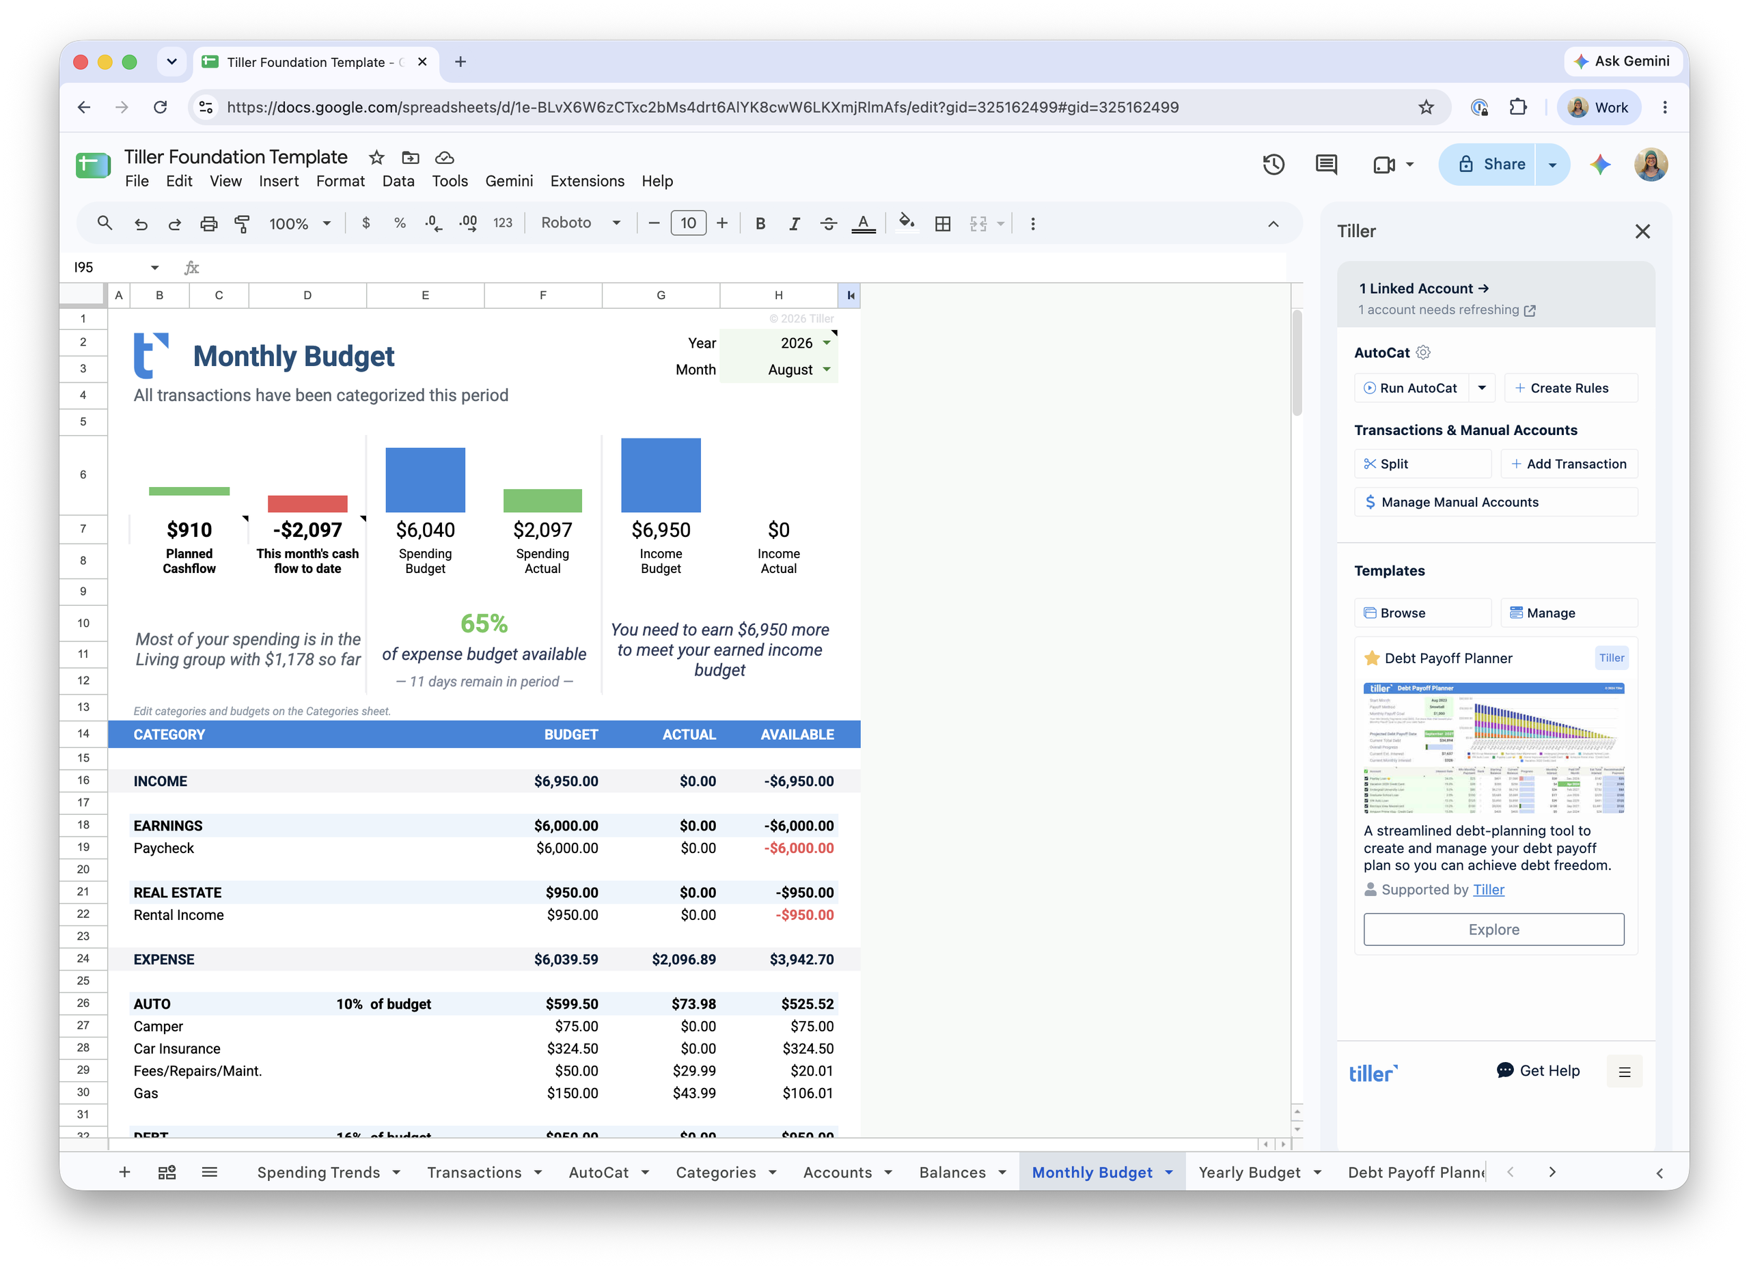Open the 1 Linked Account link
Viewport: 1749px width, 1269px height.
tap(1423, 288)
